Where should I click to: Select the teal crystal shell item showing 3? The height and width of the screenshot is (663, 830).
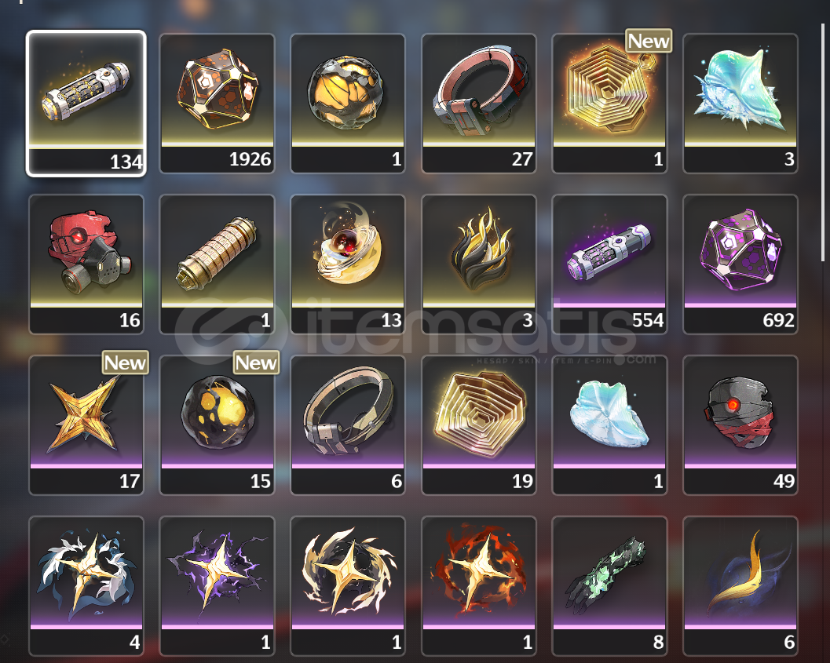(740, 103)
